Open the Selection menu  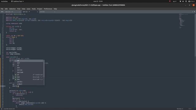point(12,9)
